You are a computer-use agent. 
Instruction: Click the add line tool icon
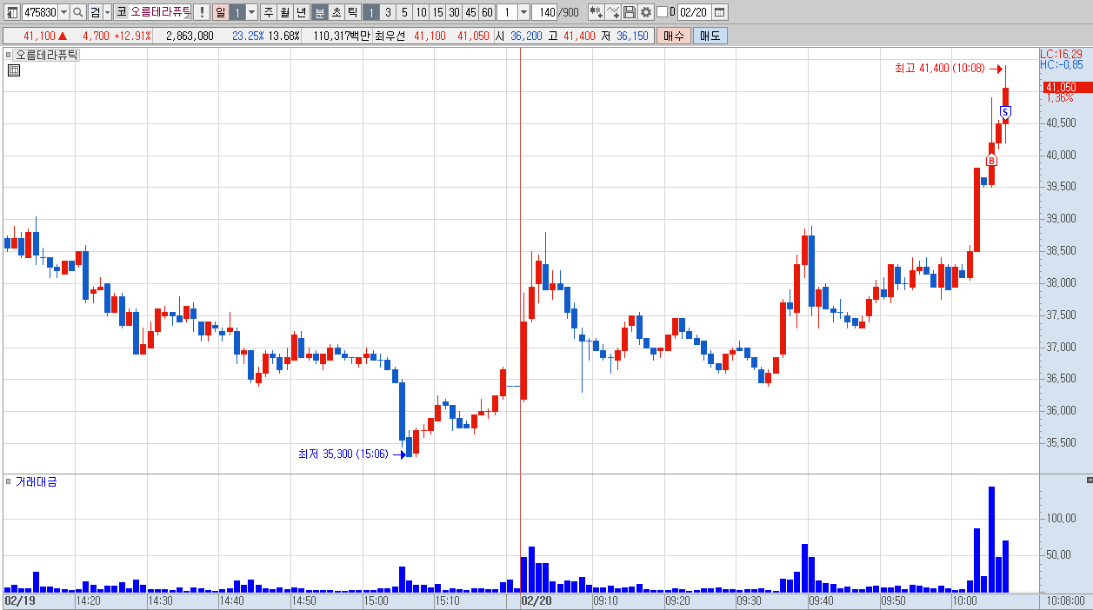point(613,12)
